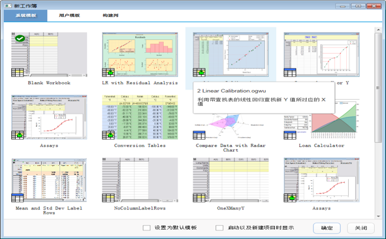Click the grid icon on OneXManyY thumbnail
This screenshot has width=386, height=239.
pos(199,198)
